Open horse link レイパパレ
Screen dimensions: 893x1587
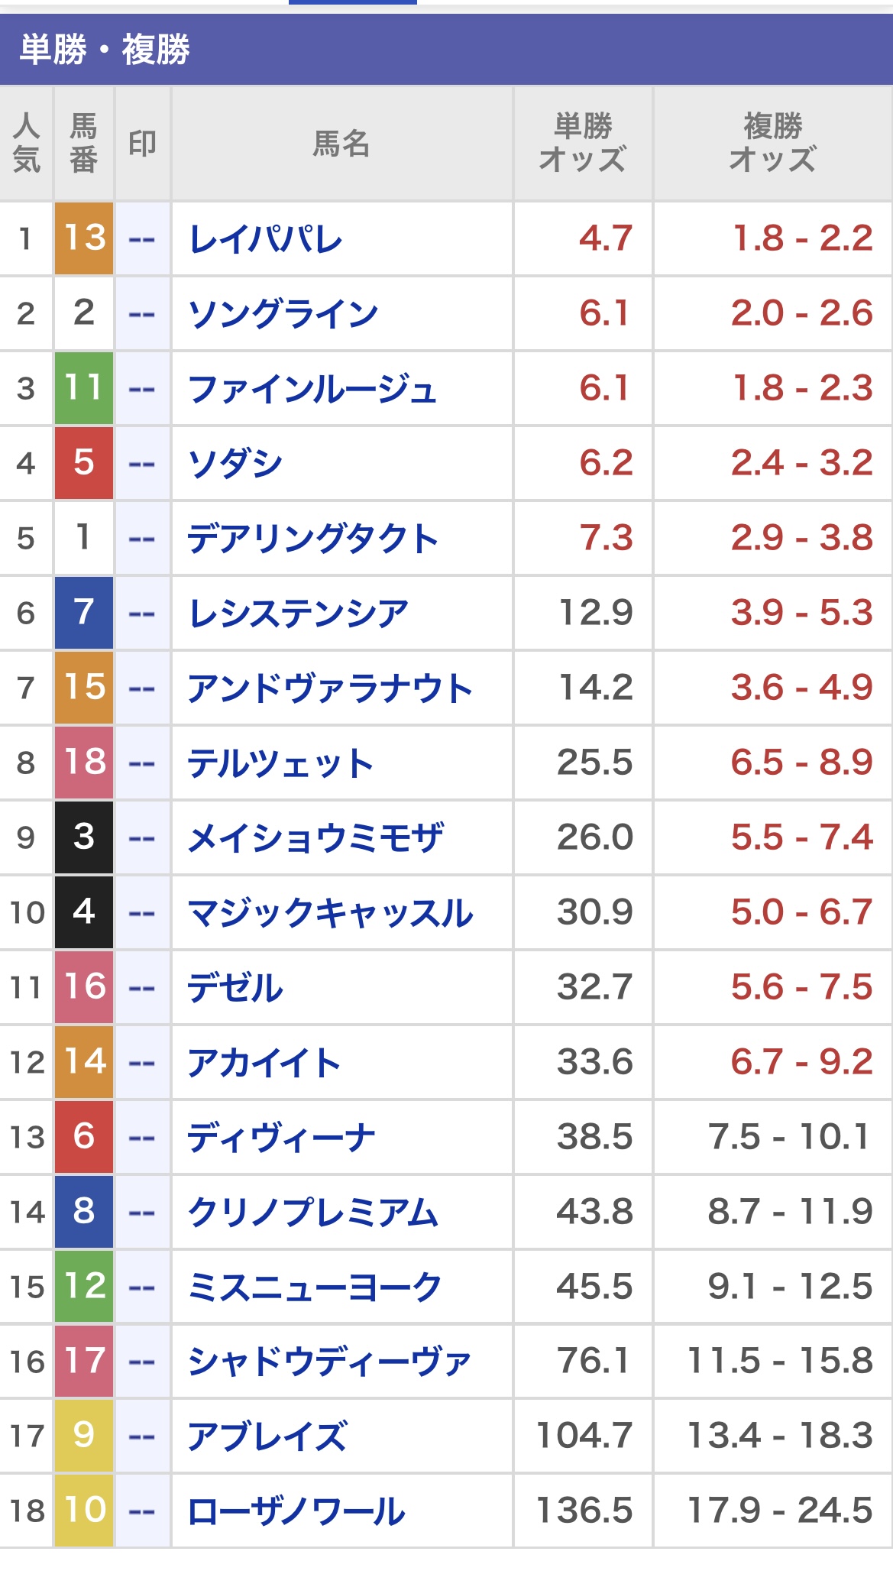(x=265, y=239)
